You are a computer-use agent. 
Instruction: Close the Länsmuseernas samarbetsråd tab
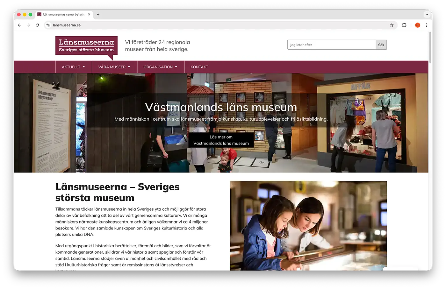pos(89,14)
